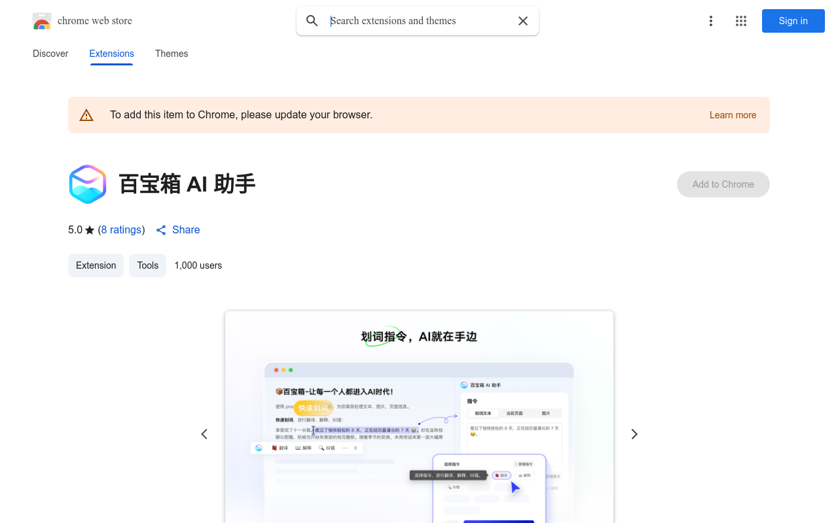The image size is (838, 523).
Task: Click the Share icon
Action: click(161, 230)
